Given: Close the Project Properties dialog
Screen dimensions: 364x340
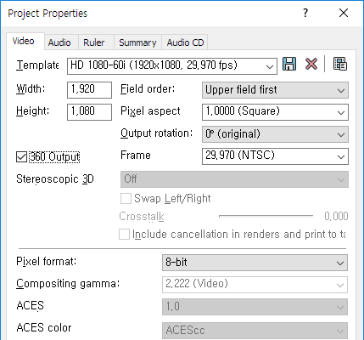Looking at the screenshot, I should click(x=344, y=13).
